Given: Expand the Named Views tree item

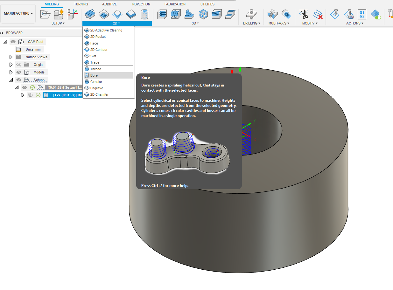Looking at the screenshot, I should coord(11,57).
